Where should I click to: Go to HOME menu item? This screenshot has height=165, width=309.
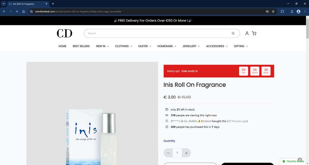coord(62,46)
